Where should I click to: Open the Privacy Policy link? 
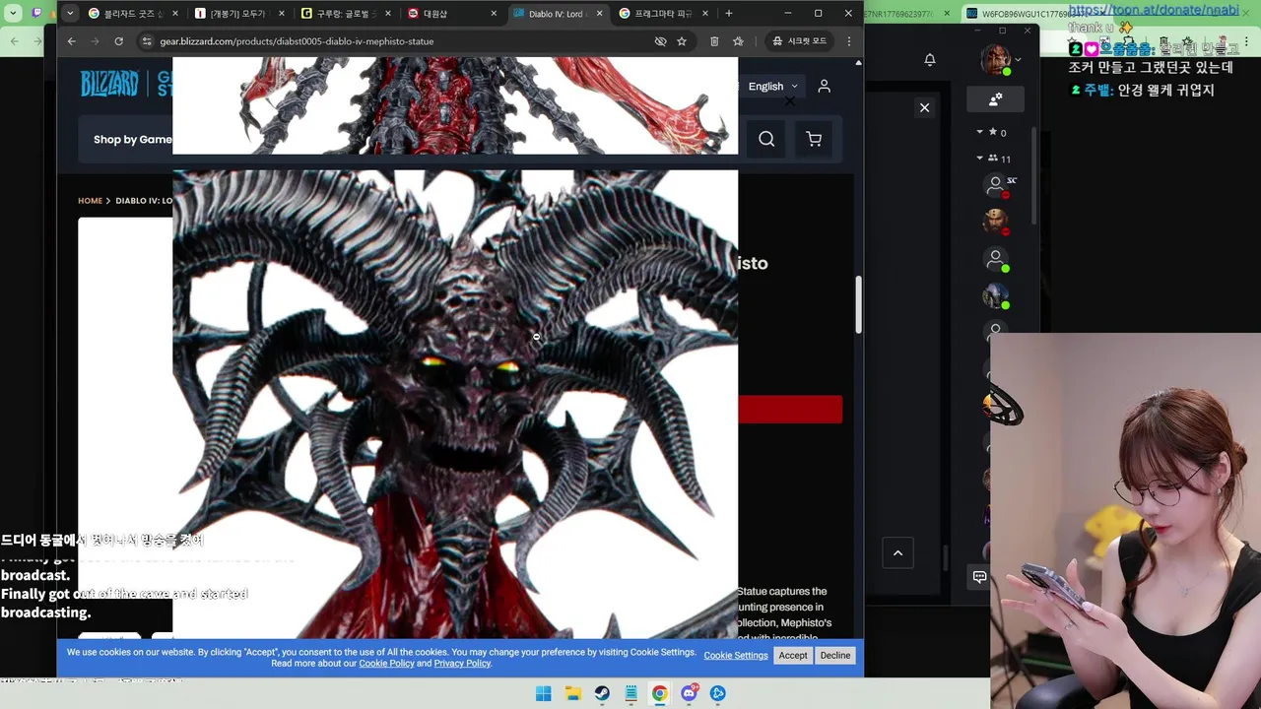pos(462,664)
